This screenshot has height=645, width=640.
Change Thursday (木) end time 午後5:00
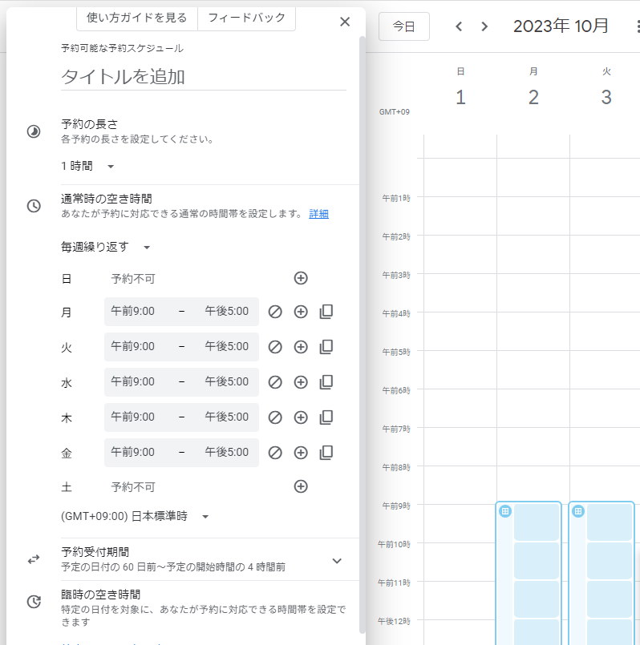(x=227, y=417)
